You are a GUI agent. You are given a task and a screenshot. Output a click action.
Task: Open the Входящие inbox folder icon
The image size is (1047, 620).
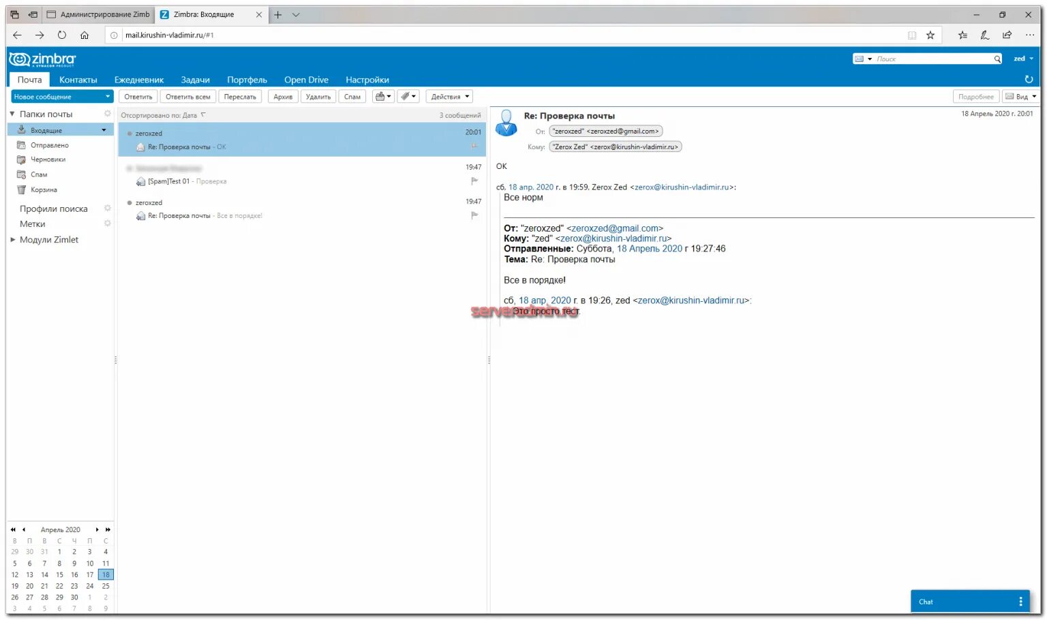pos(21,129)
